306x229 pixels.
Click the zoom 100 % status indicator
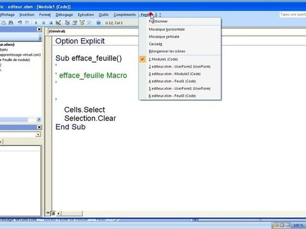pos(298,225)
